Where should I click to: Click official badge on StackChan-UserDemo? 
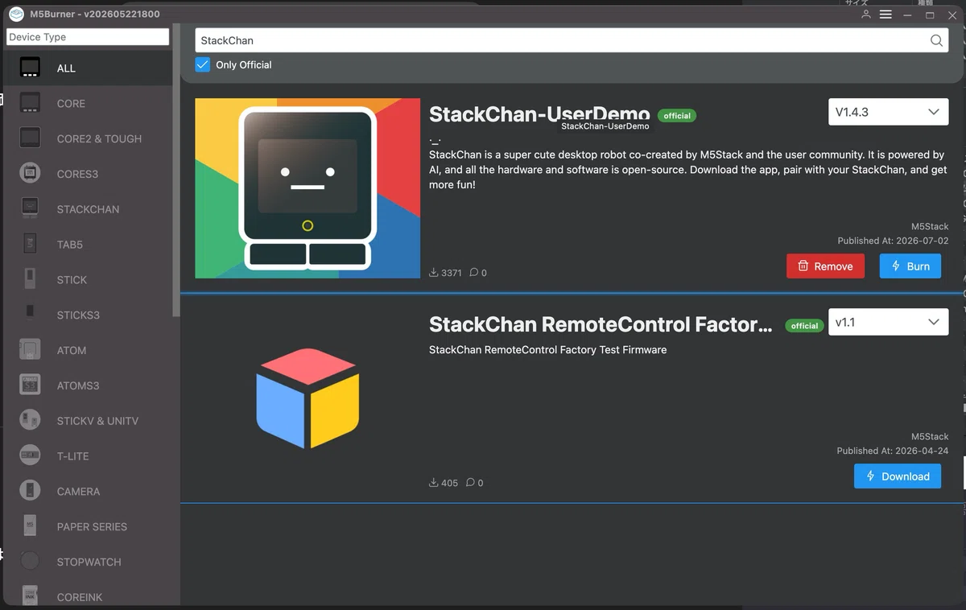click(677, 116)
